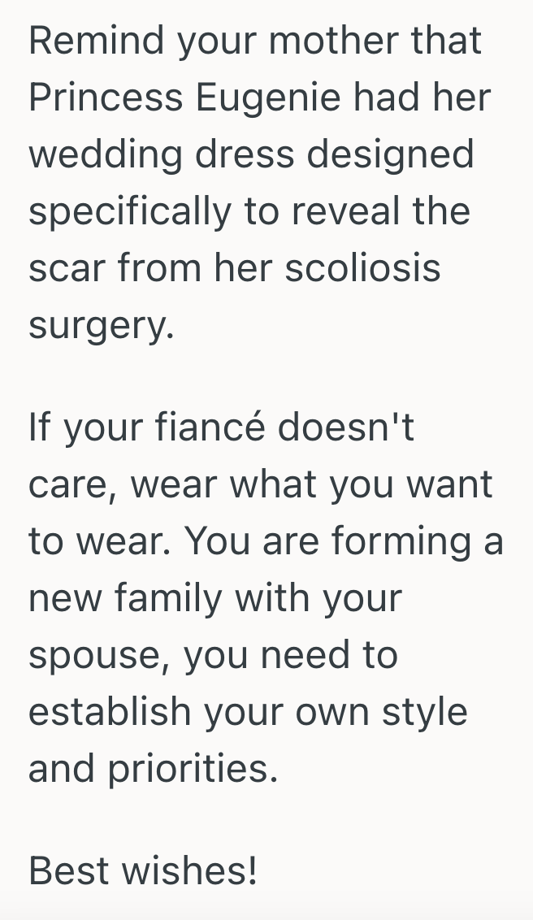Tap the word "surgery"

click(100, 327)
